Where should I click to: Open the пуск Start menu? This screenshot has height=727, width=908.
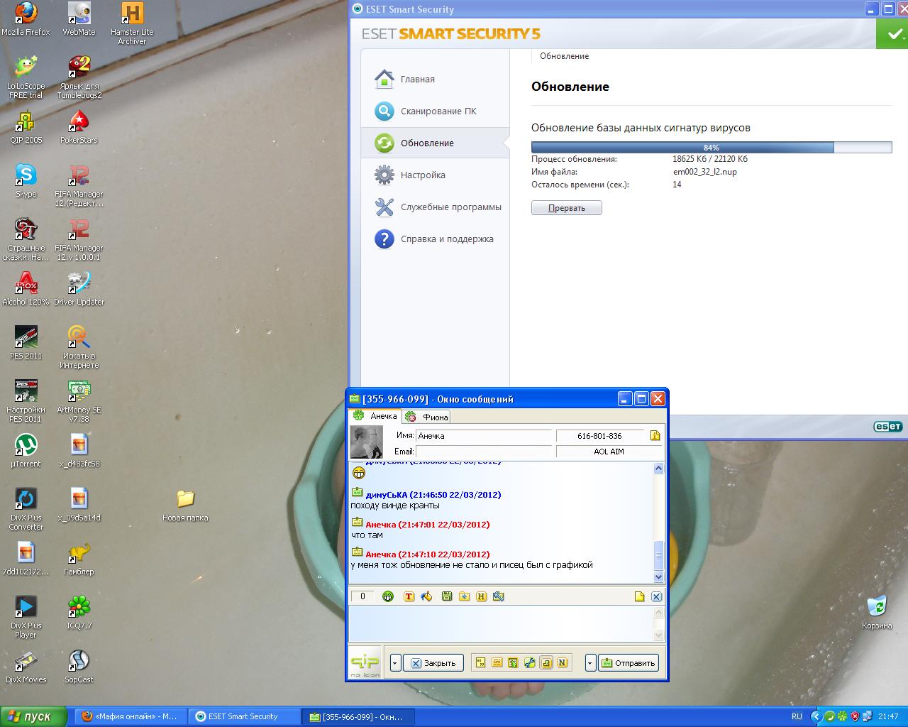pyautogui.click(x=33, y=716)
